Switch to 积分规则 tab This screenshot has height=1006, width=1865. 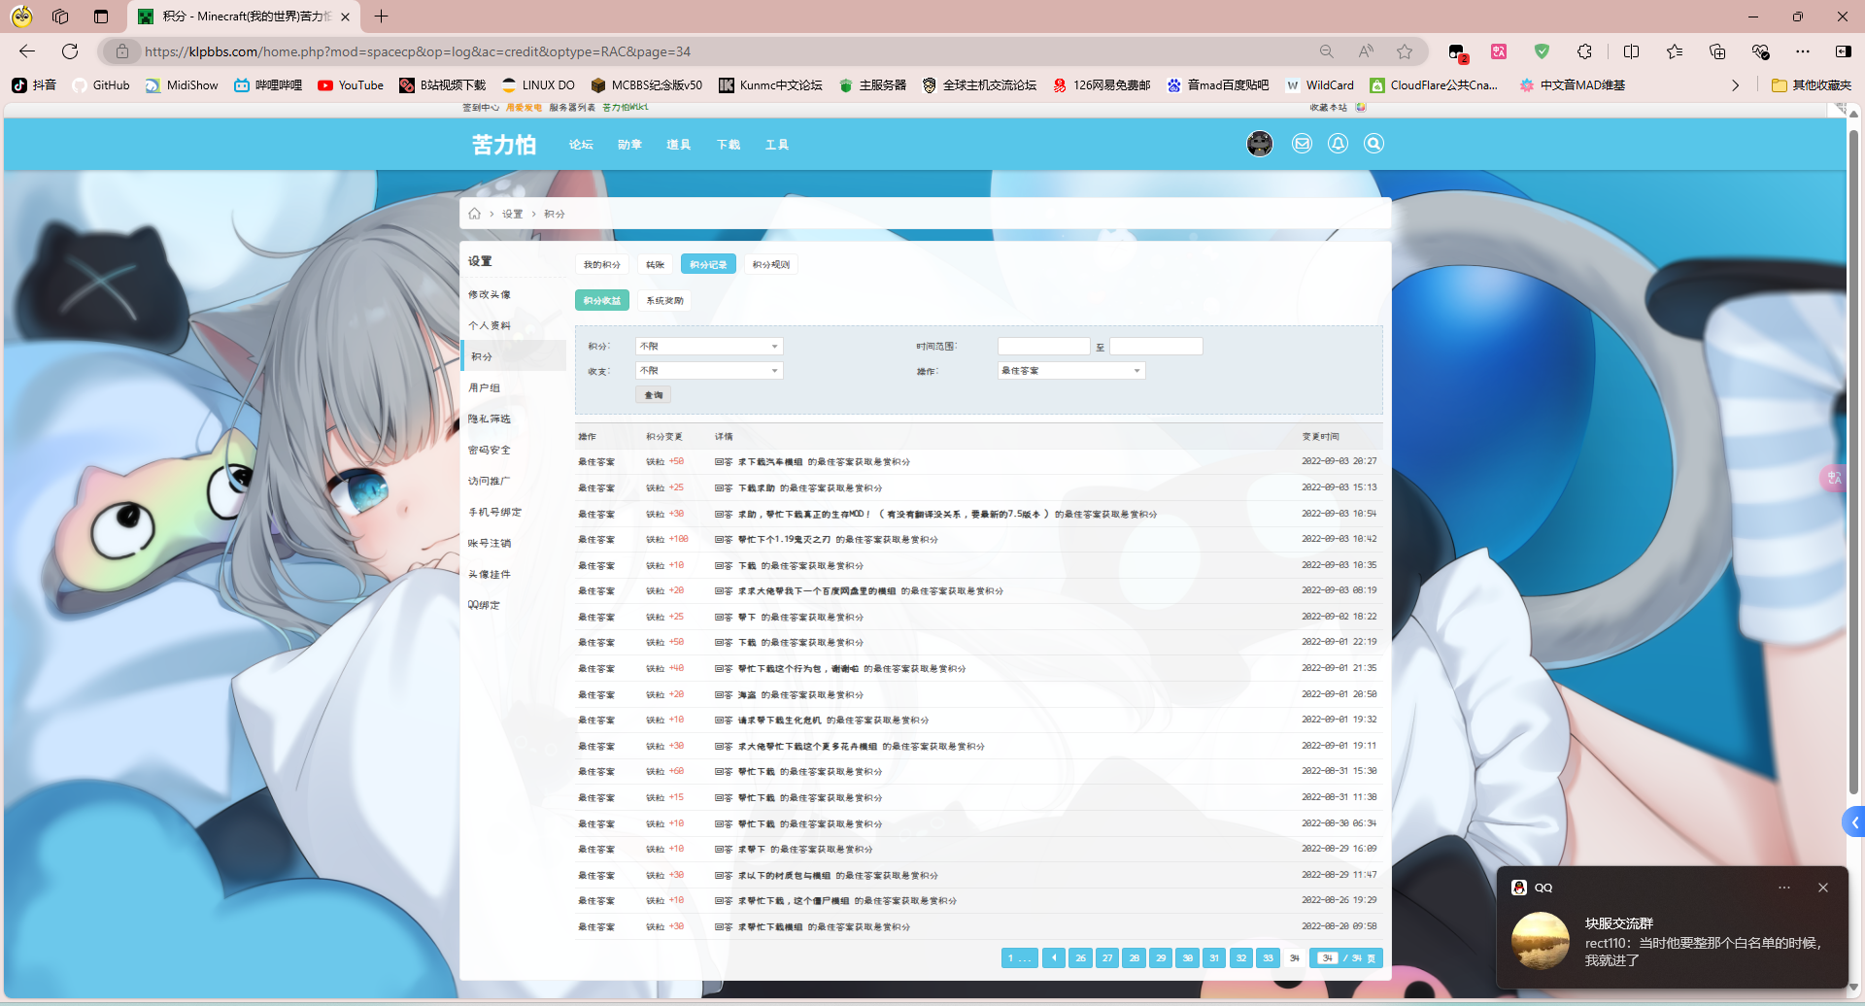tap(771, 265)
